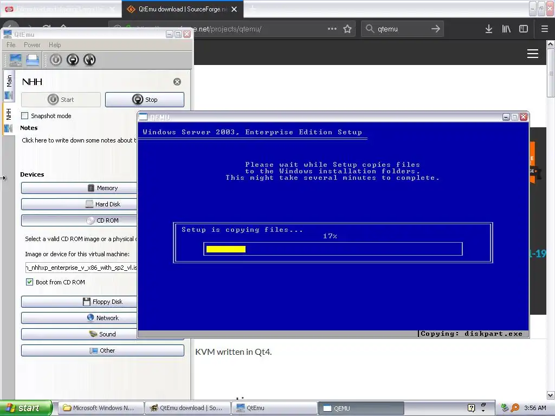Open the Help menu in QtEmu
This screenshot has width=555, height=416.
pos(55,45)
